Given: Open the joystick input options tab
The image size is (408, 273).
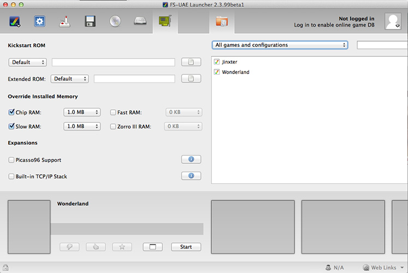Looking at the screenshot, I should coord(65,22).
